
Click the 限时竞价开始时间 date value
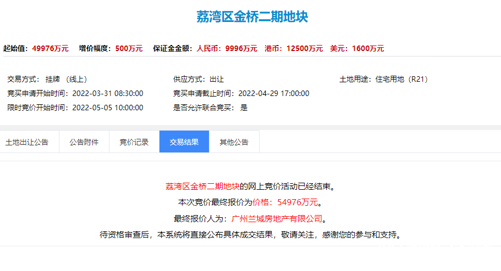tap(108, 108)
